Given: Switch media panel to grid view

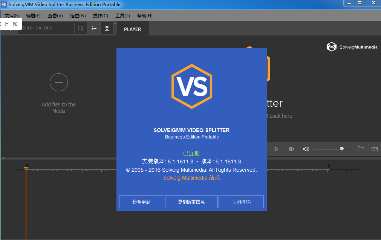Looking at the screenshot, I should [107, 28].
